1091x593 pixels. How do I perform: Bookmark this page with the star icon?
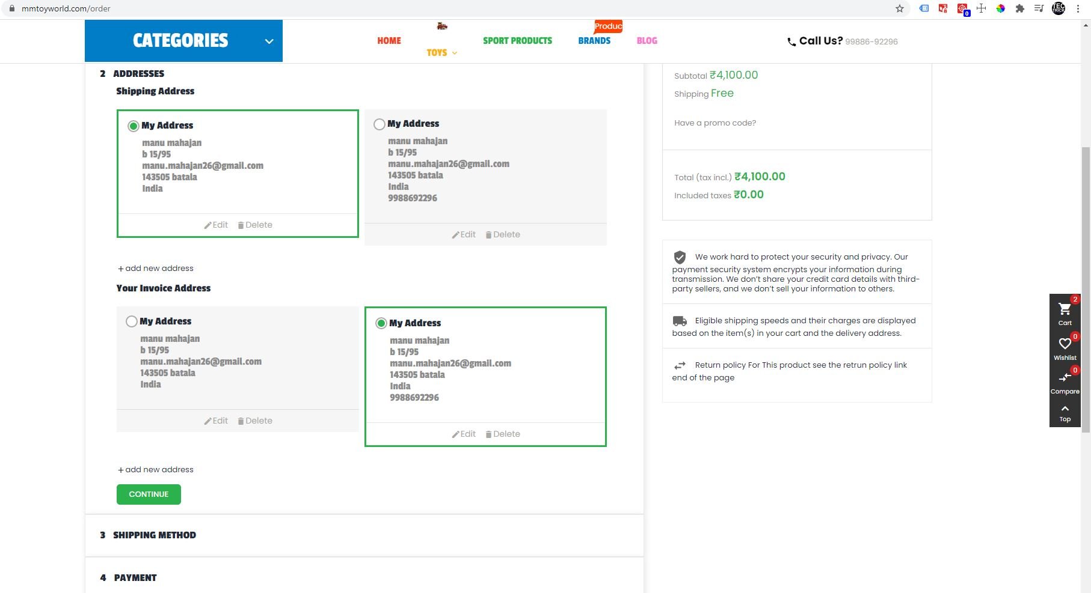click(x=900, y=8)
